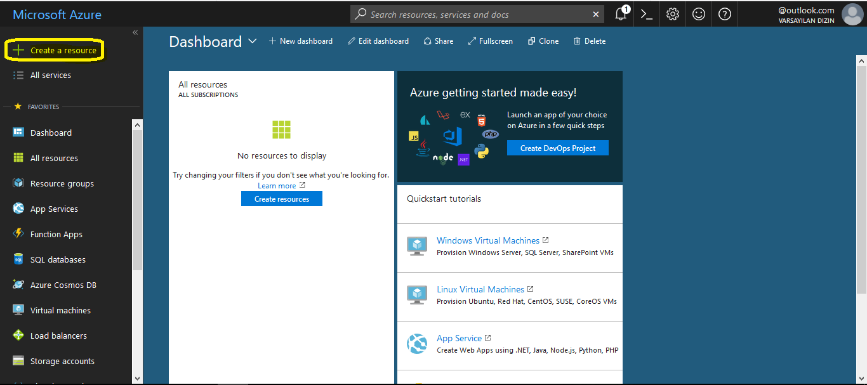Click the Create DevOps Project button

(557, 148)
